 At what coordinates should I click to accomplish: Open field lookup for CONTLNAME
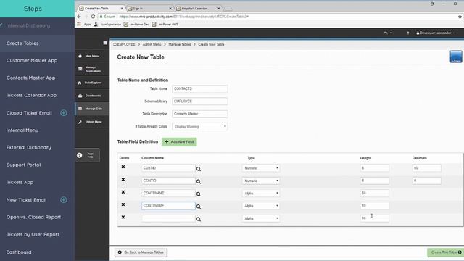pyautogui.click(x=198, y=207)
